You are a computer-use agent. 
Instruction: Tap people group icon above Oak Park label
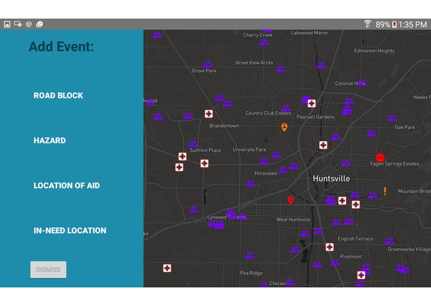click(x=392, y=118)
